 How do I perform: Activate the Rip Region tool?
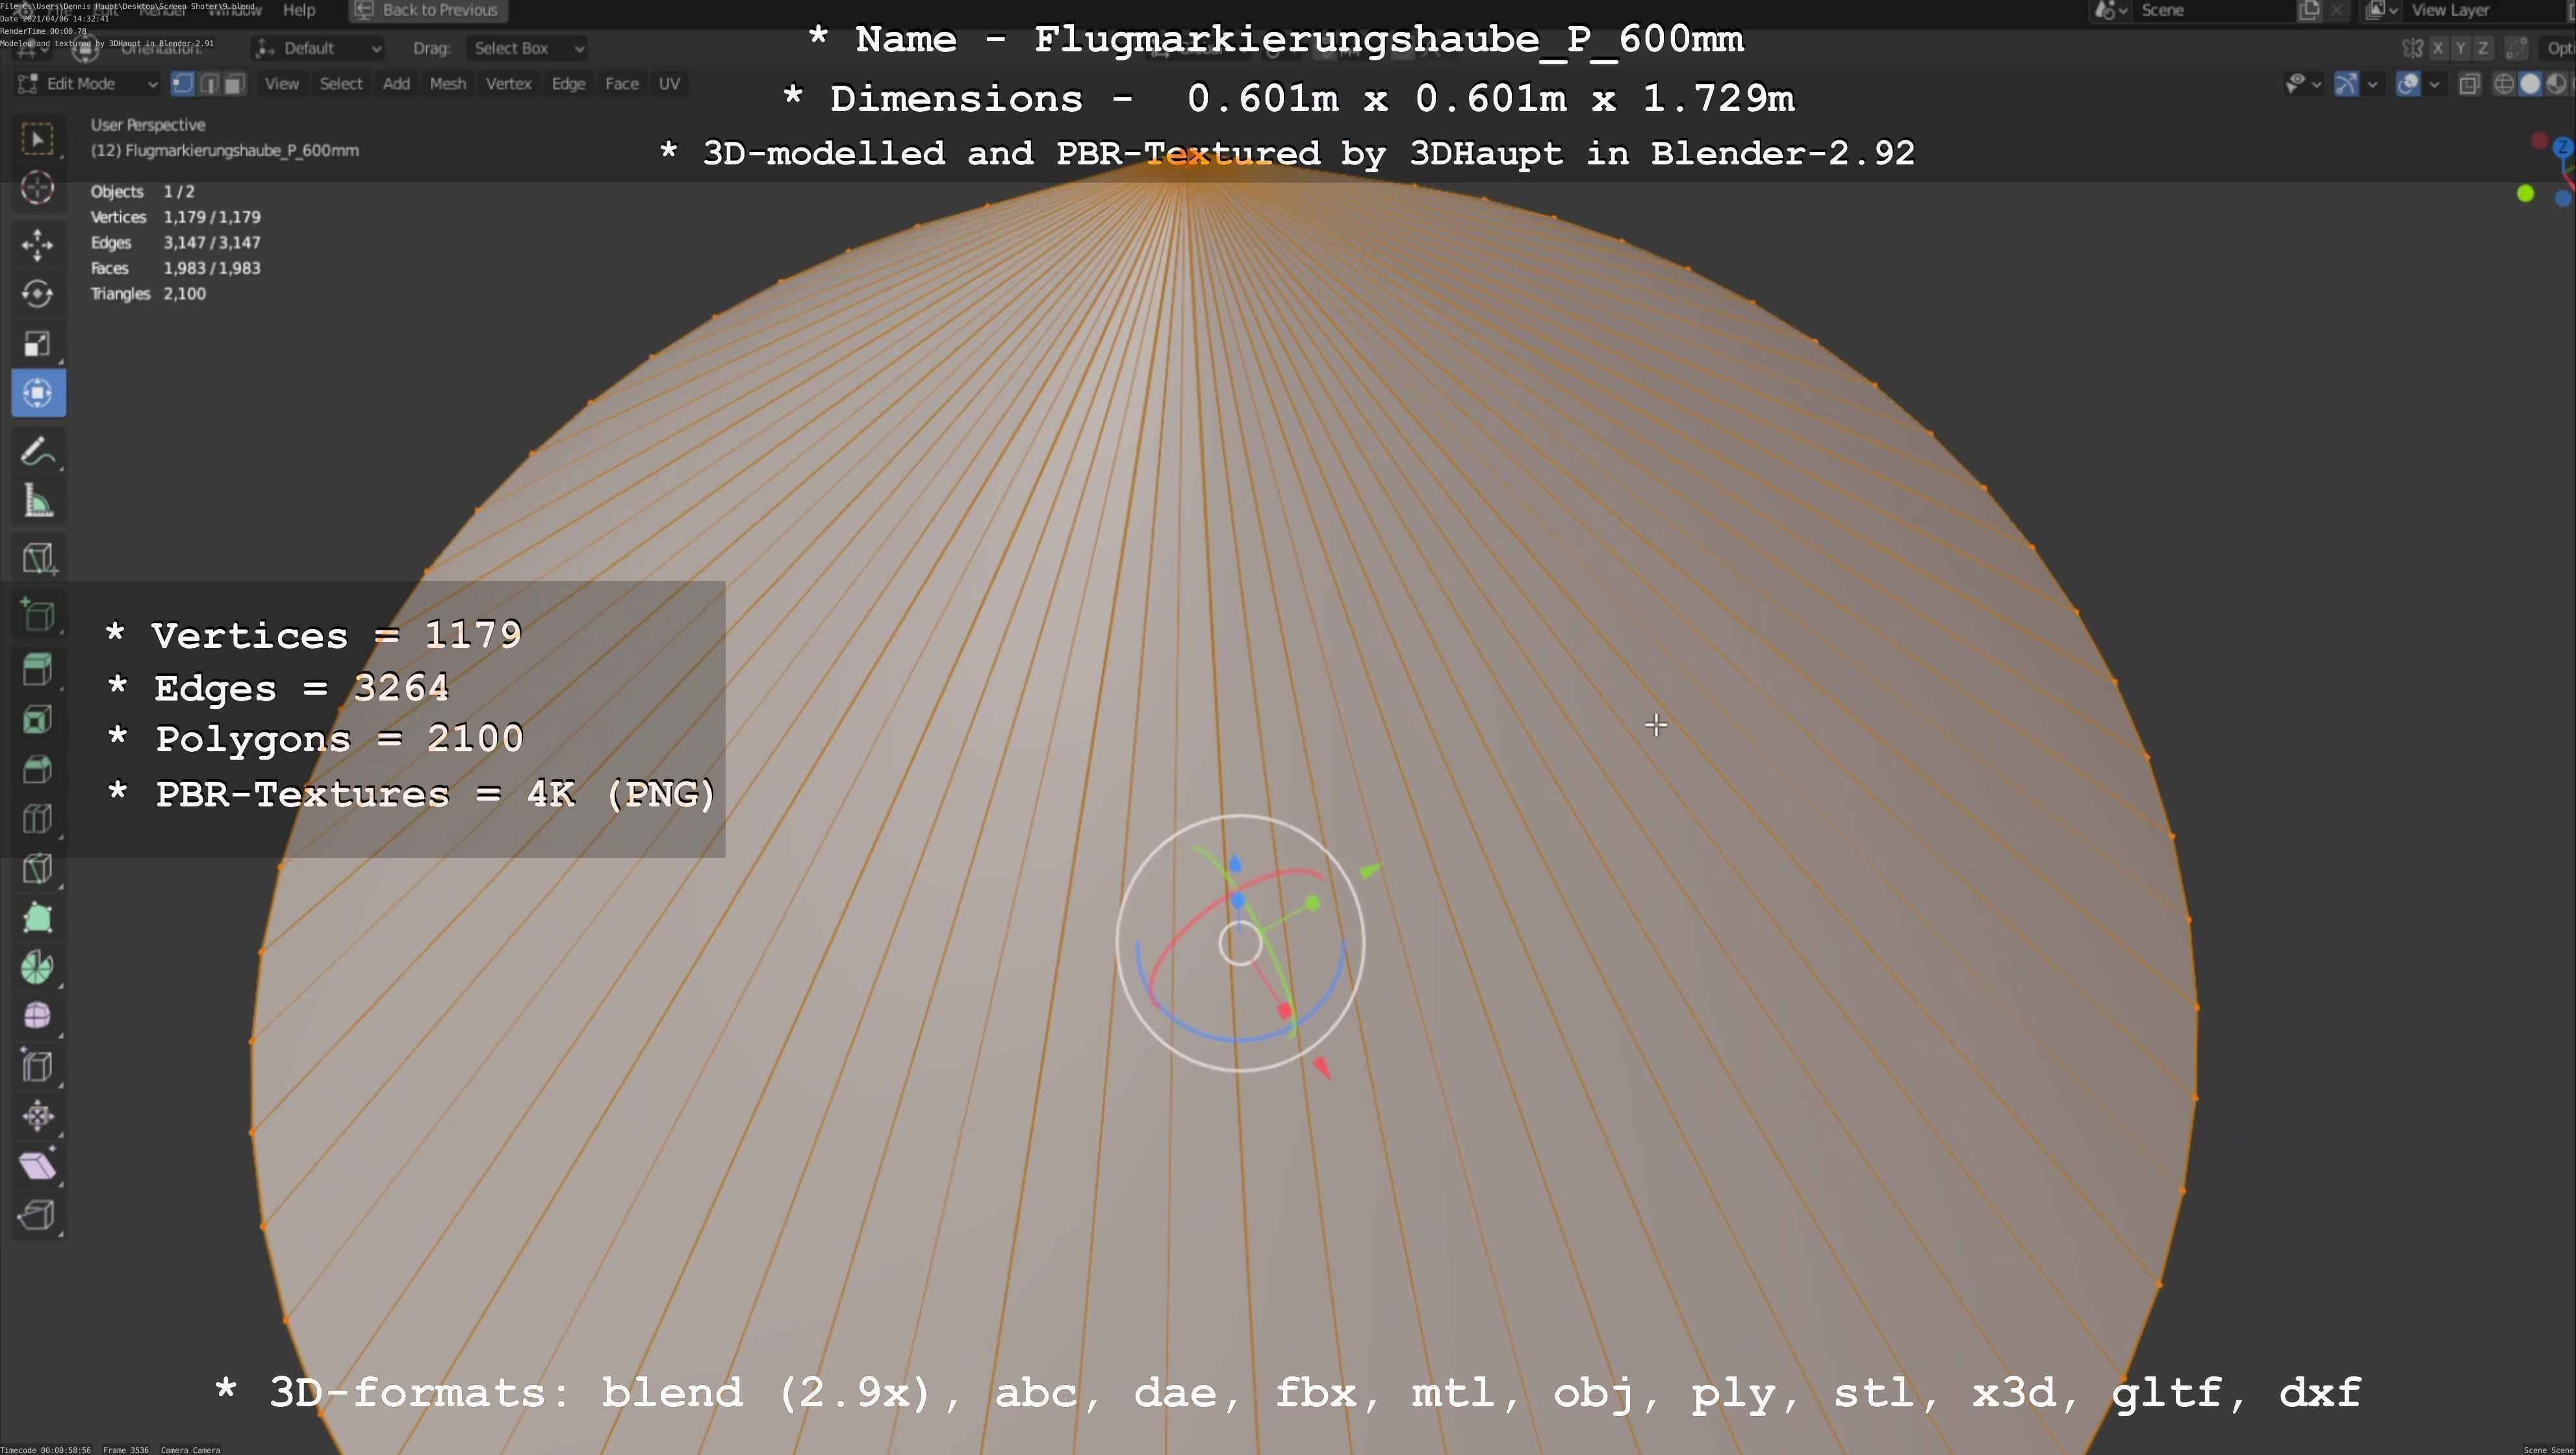(x=37, y=1215)
